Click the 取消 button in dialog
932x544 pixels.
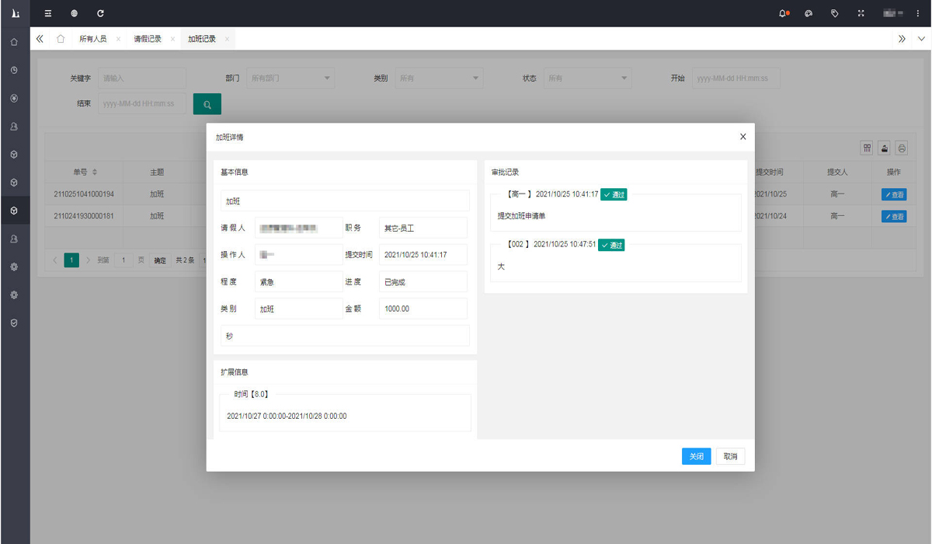730,456
